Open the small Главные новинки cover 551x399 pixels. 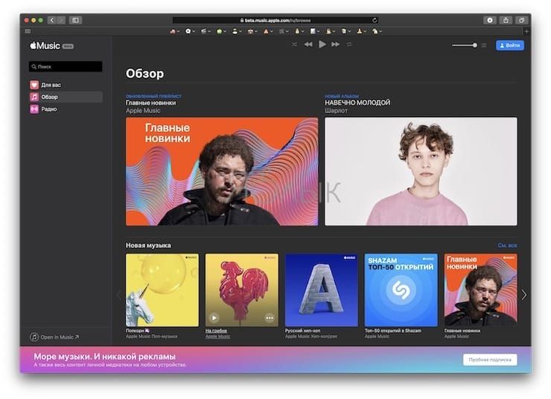(481, 290)
